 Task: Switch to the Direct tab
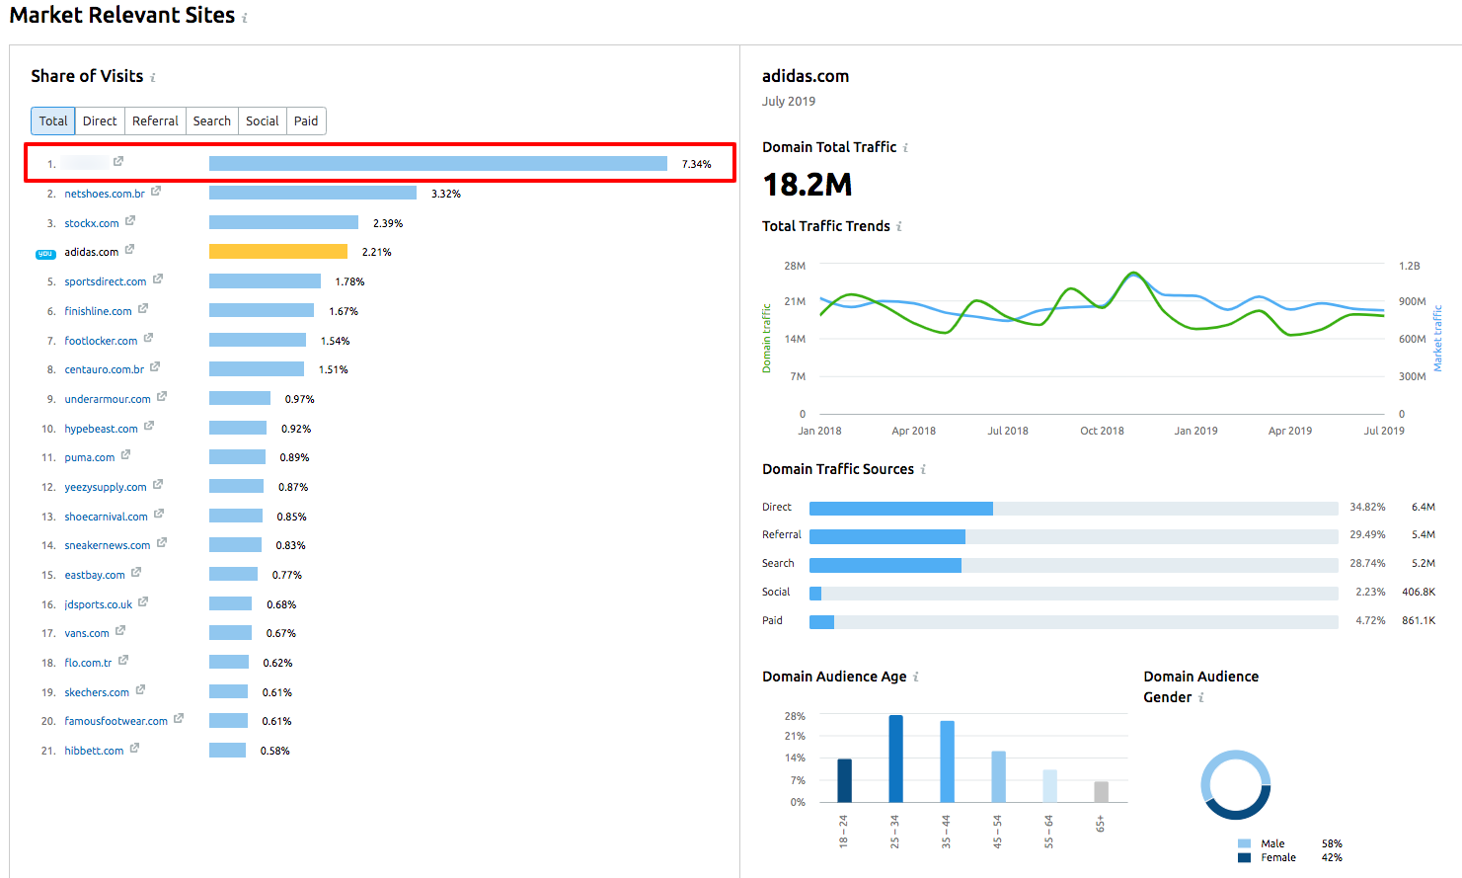[x=100, y=120]
